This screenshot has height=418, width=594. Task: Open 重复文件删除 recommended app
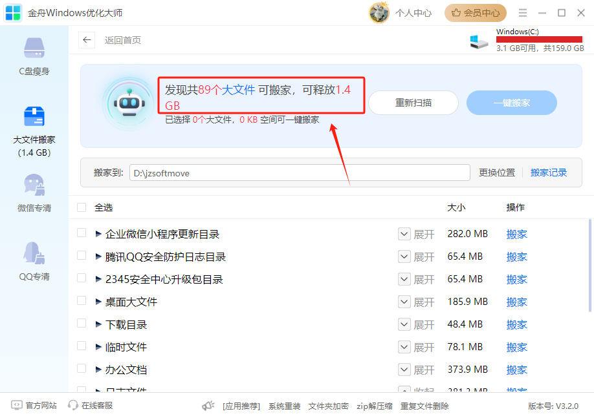(x=424, y=406)
